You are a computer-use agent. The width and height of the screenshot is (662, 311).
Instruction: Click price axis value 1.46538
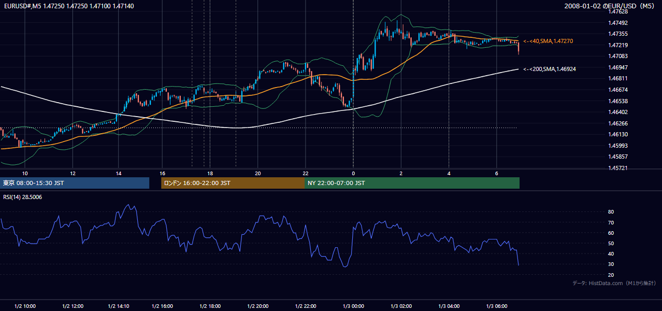click(617, 101)
